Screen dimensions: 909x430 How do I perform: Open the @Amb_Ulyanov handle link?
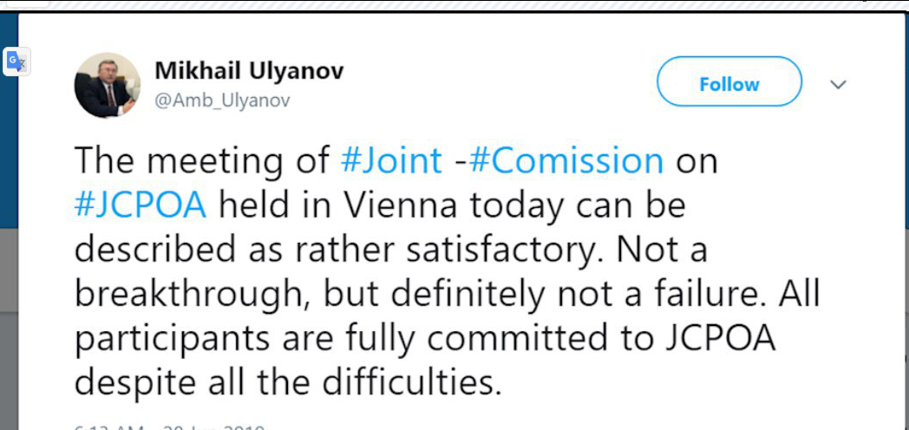tap(221, 101)
